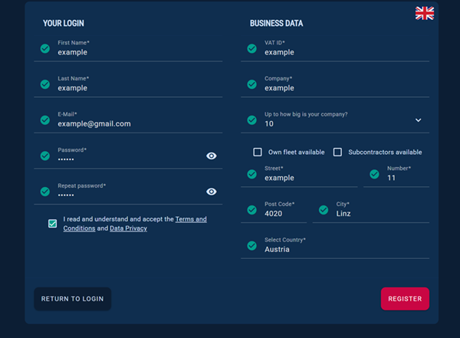Image resolution: width=460 pixels, height=338 pixels.
Task: Tick the Subcontractors available checkbox
Action: [337, 152]
